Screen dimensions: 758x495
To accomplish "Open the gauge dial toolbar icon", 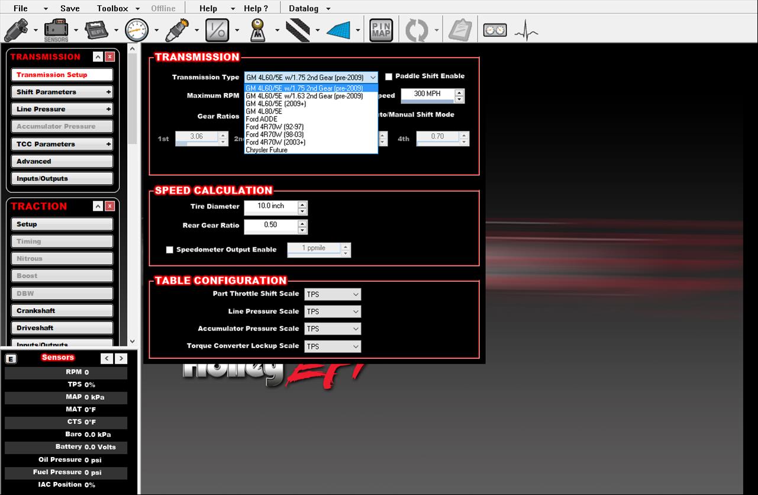I will [x=137, y=30].
